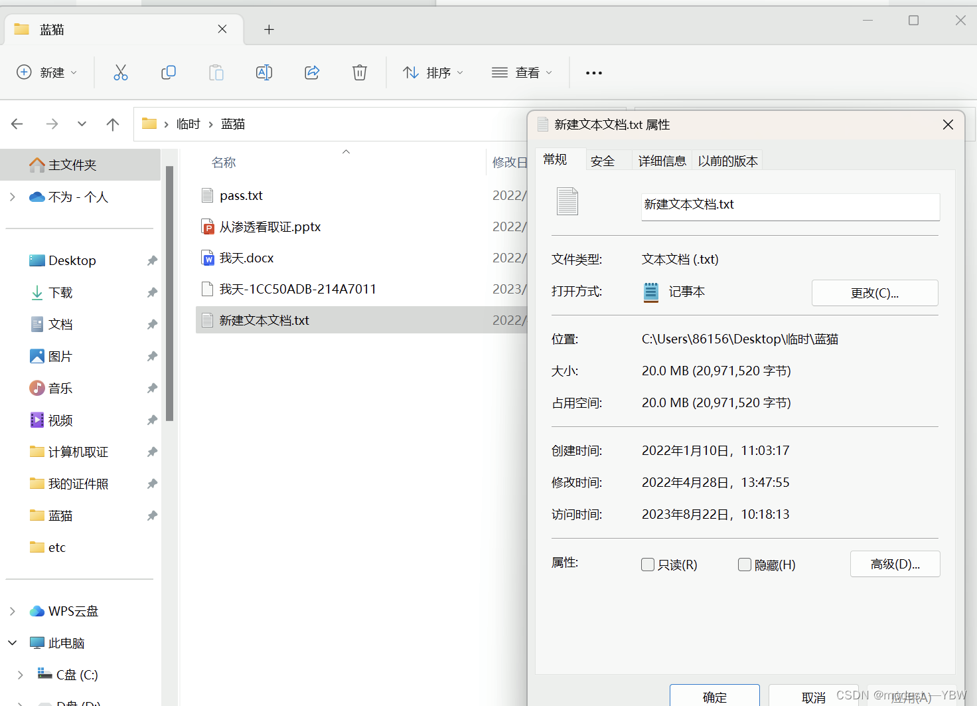Click the location path C:\Users\86156\Desktop

740,339
